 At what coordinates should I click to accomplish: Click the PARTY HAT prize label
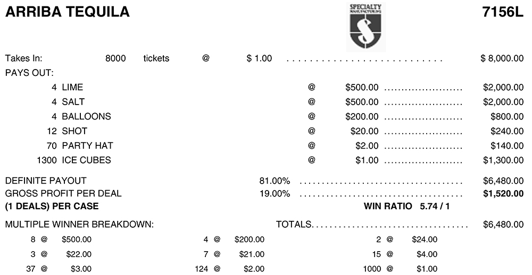[87, 145]
